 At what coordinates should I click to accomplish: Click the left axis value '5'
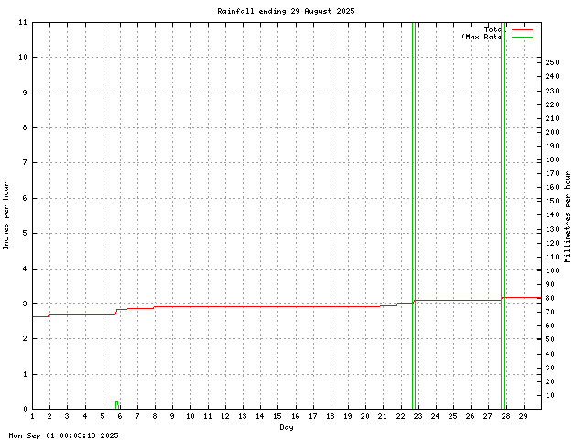pyautogui.click(x=25, y=233)
